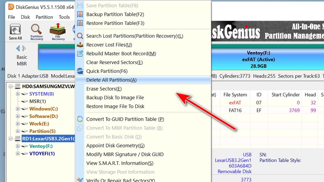
Task: Open the Disk menu
Action: pyautogui.click(x=25, y=17)
